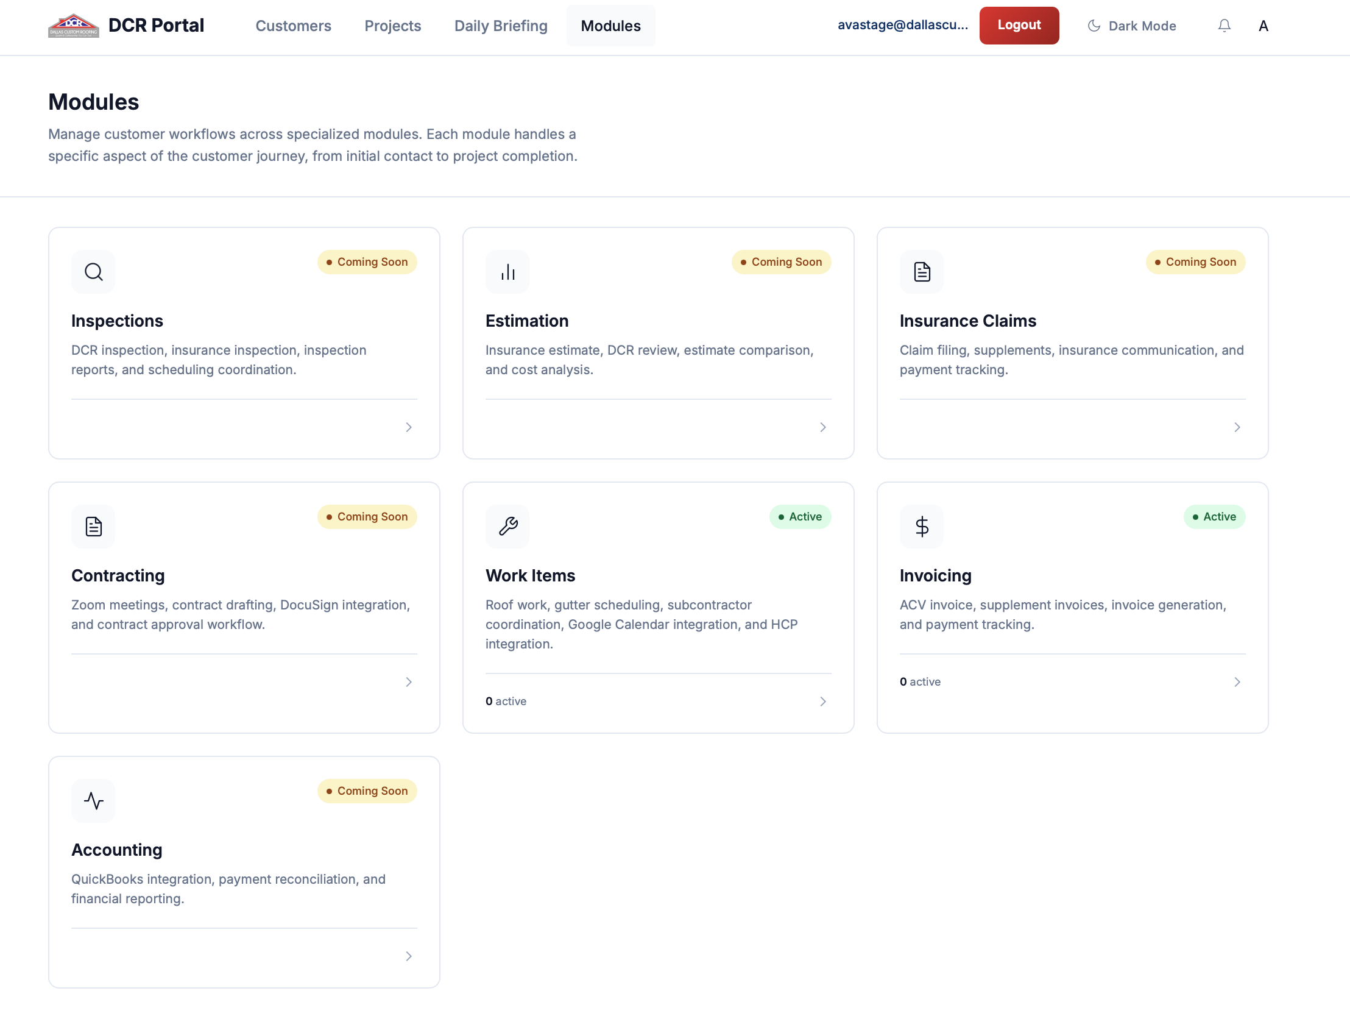Expand the Accounting card chevron
Screen dimensions: 1350x1030
click(x=408, y=955)
